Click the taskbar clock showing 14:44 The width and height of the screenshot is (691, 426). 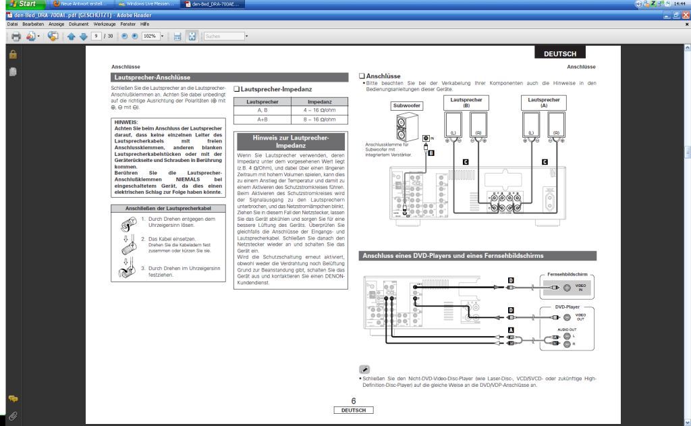pyautogui.click(x=680, y=4)
